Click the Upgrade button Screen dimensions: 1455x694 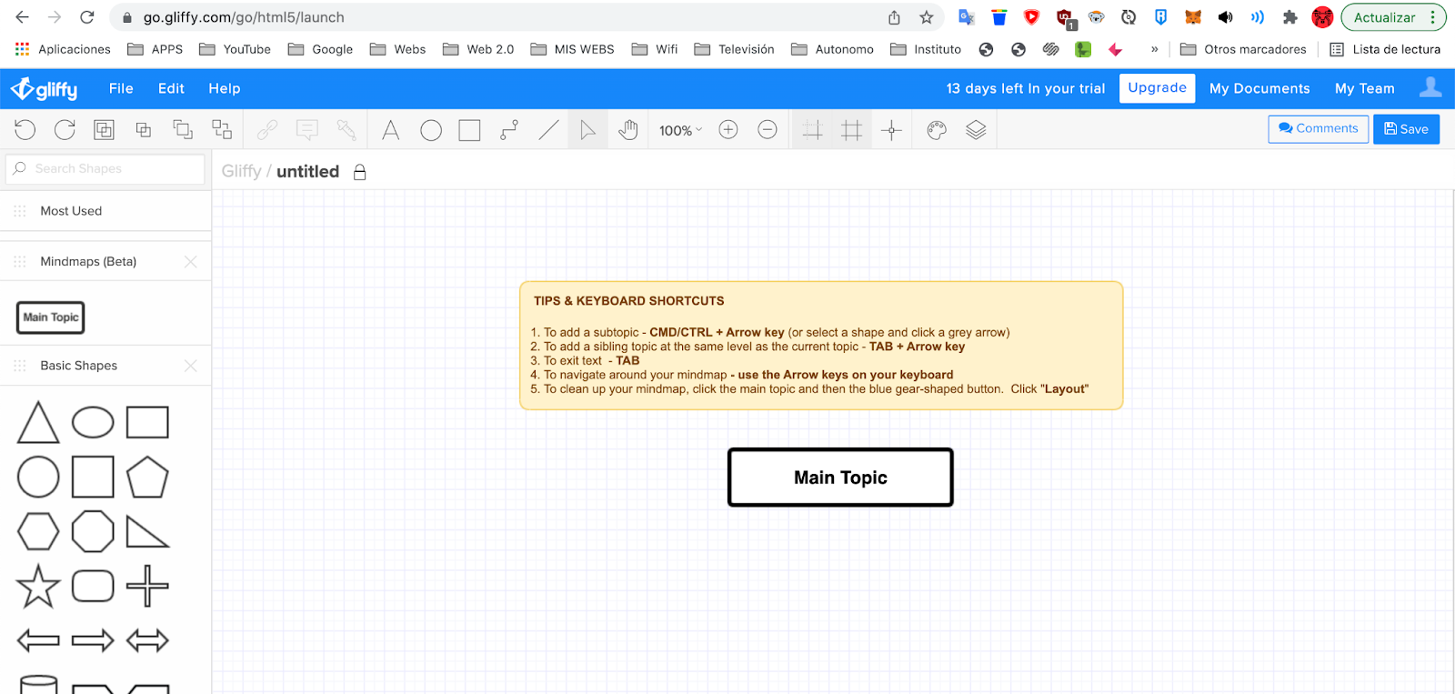click(1157, 88)
